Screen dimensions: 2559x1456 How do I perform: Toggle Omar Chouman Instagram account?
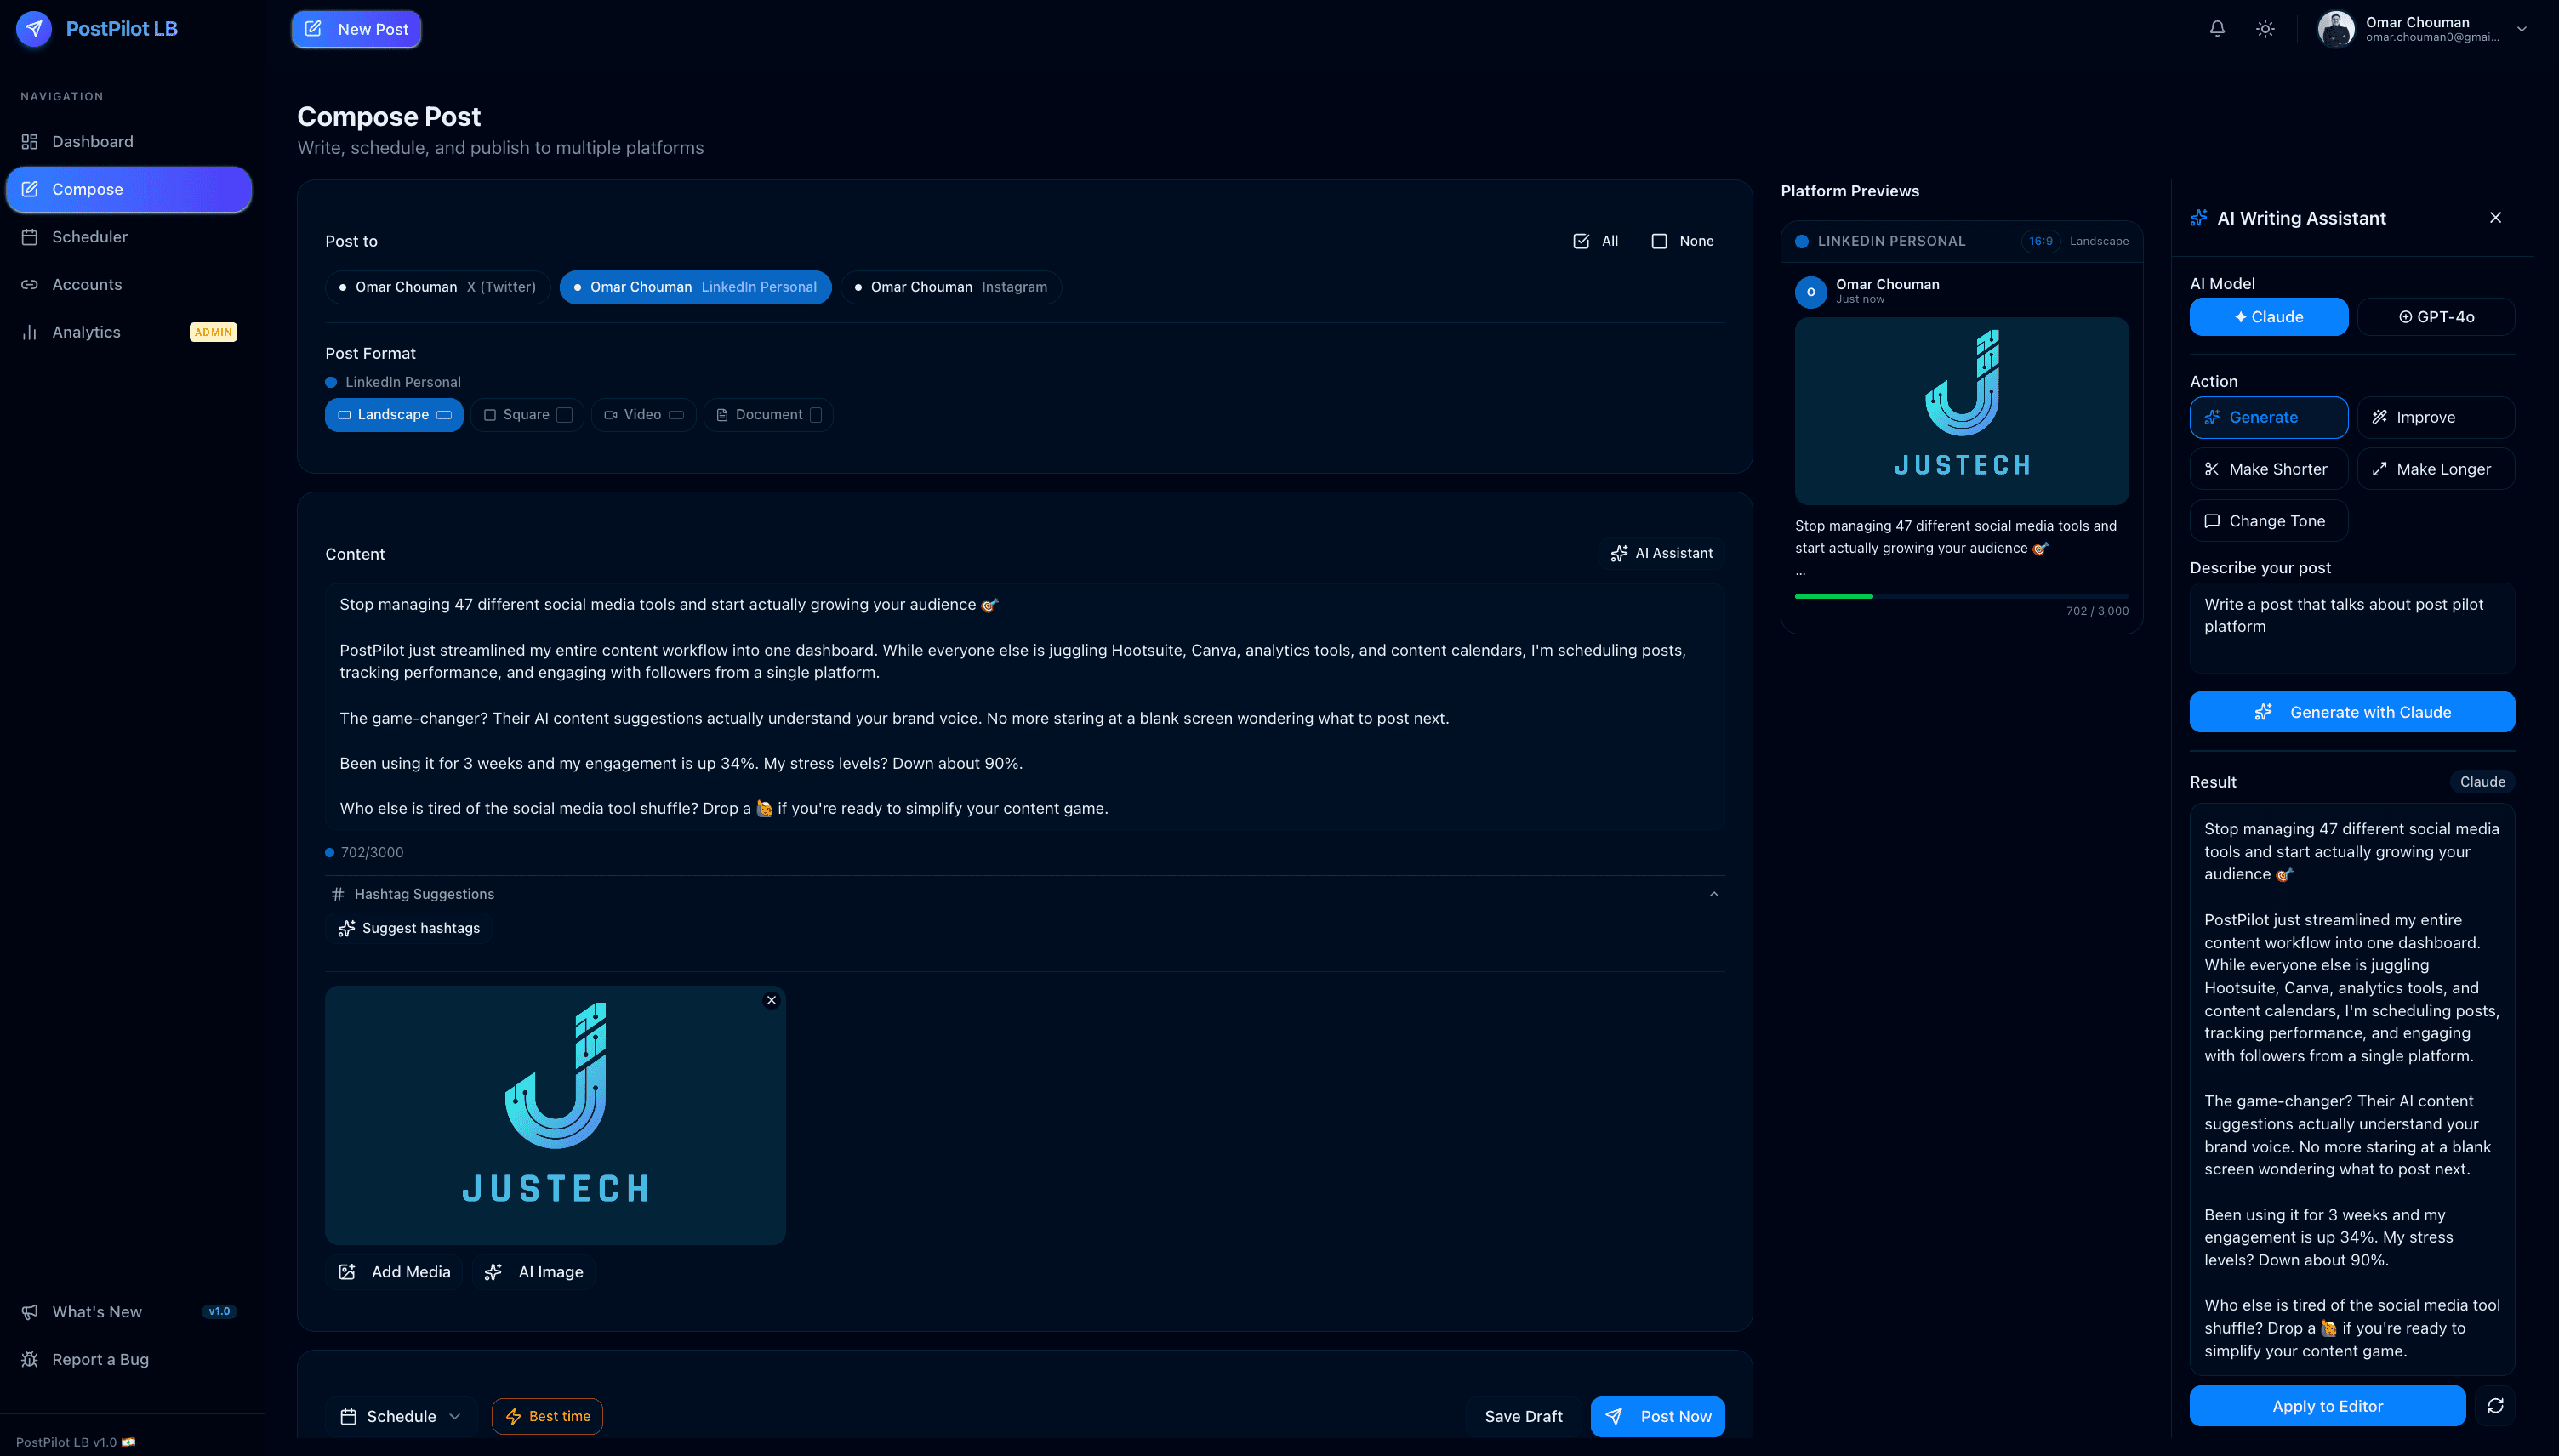[x=951, y=287]
